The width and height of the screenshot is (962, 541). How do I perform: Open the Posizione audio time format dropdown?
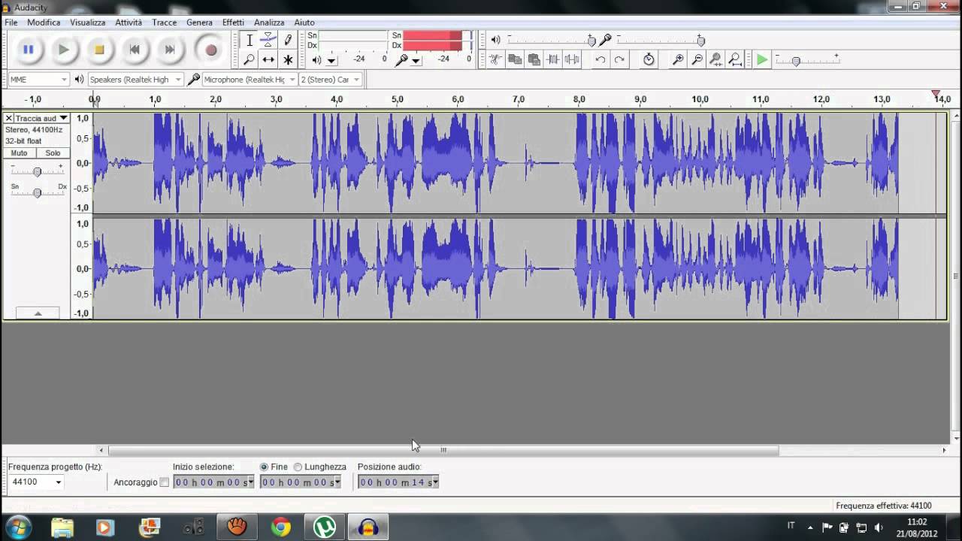(x=435, y=482)
